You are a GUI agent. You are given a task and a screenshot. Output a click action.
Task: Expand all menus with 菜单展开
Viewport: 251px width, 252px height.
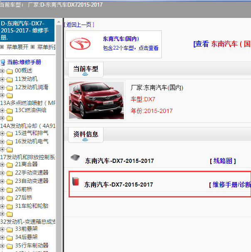[x=17, y=47]
